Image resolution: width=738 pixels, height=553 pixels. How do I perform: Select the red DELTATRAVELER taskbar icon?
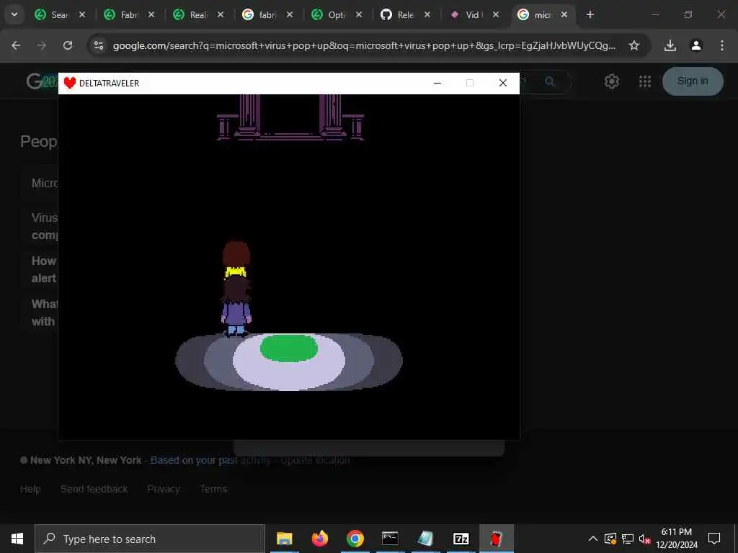pyautogui.click(x=496, y=539)
